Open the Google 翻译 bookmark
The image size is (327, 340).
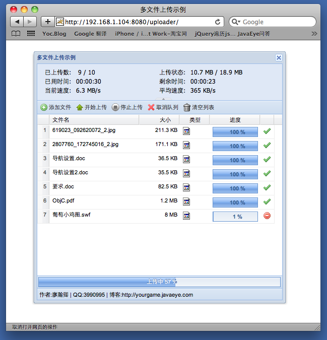click(90, 34)
